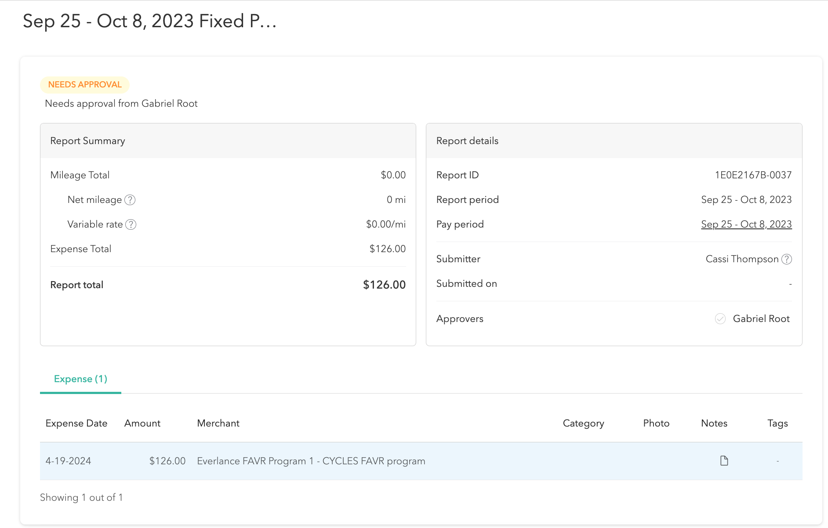
Task: Open the notes document icon on the expense row
Action: [x=724, y=461]
